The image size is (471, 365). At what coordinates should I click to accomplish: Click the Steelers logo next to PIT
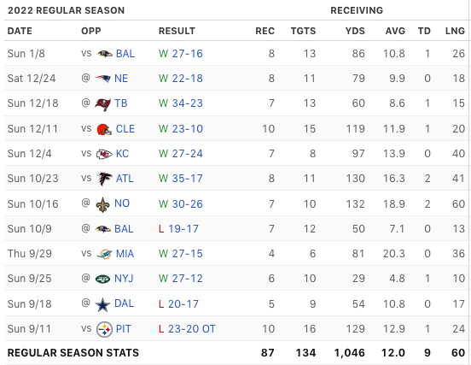(x=104, y=329)
